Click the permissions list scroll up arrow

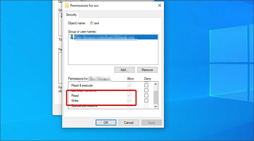click(x=156, y=84)
